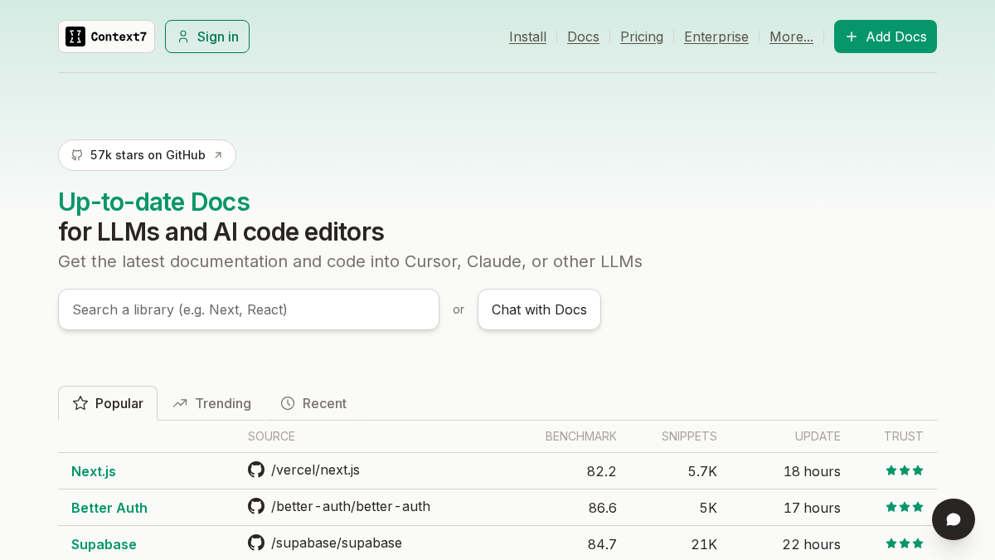Viewport: 995px width, 560px height.
Task: Click the 17 hours update cell
Action: 812,508
